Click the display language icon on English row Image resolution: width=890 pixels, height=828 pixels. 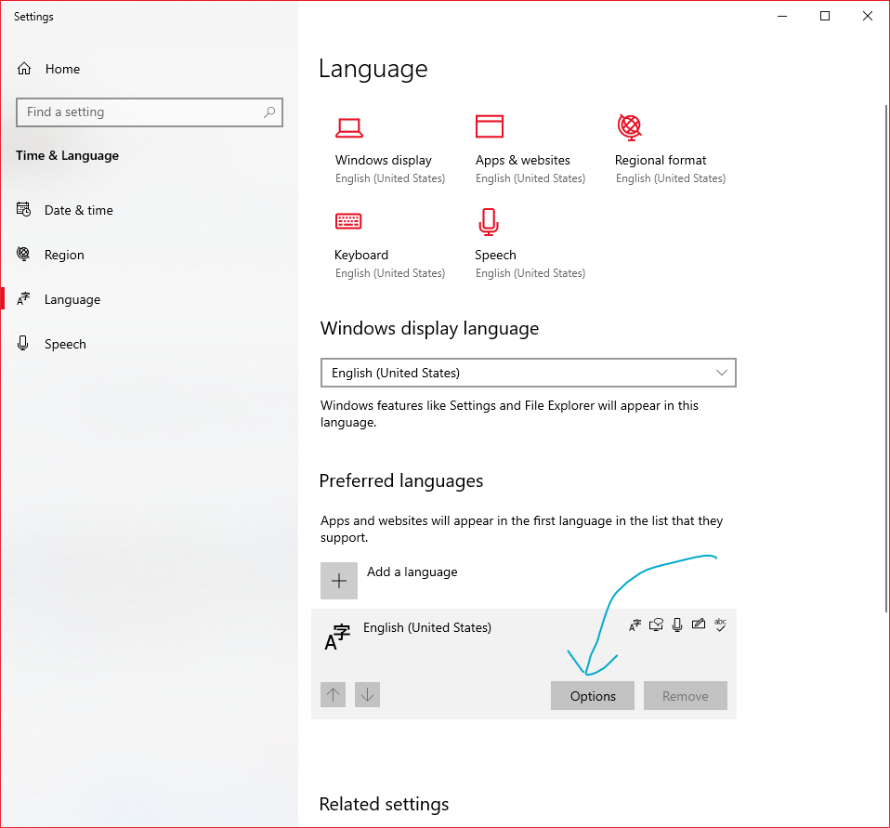click(x=635, y=624)
